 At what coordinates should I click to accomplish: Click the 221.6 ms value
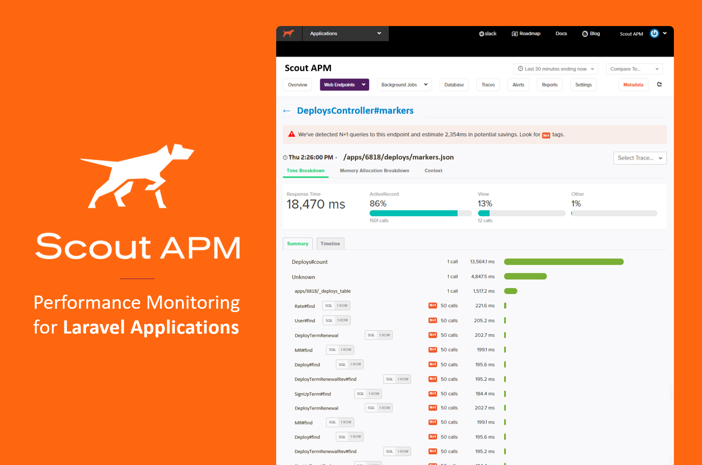(x=485, y=306)
